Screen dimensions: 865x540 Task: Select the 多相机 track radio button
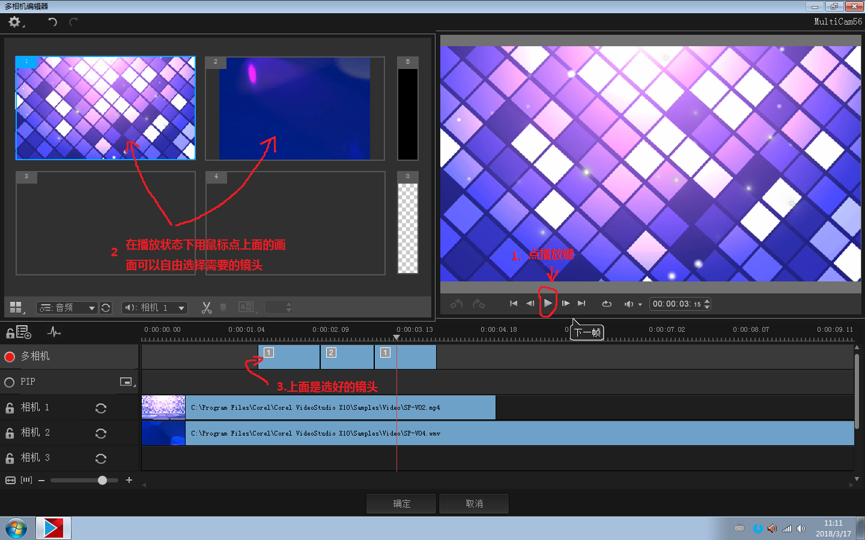(10, 357)
